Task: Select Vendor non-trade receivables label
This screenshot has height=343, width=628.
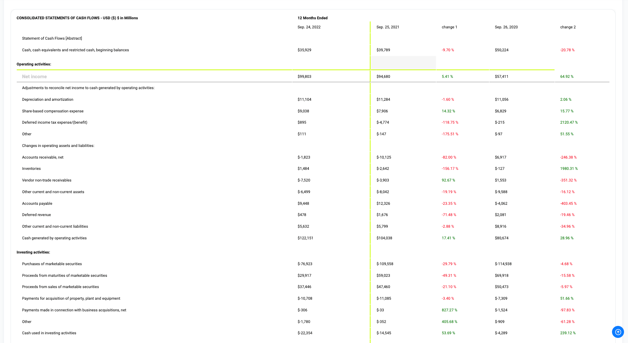Action: click(x=47, y=180)
